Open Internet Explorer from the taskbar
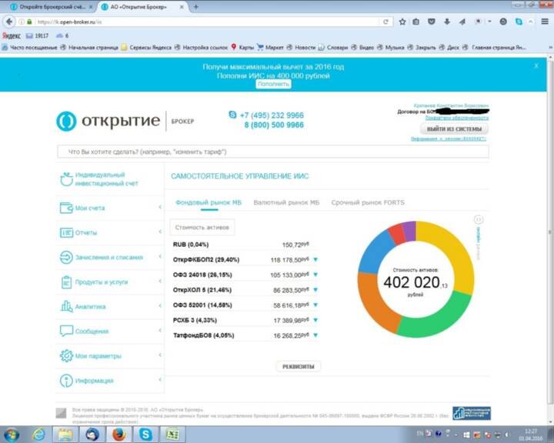Screen dimensions: 554x443 [x=38, y=435]
